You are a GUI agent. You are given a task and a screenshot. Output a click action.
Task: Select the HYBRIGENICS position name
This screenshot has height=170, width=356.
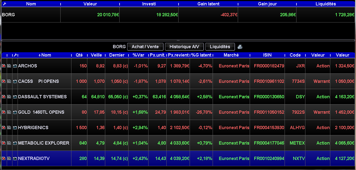pos(33,127)
